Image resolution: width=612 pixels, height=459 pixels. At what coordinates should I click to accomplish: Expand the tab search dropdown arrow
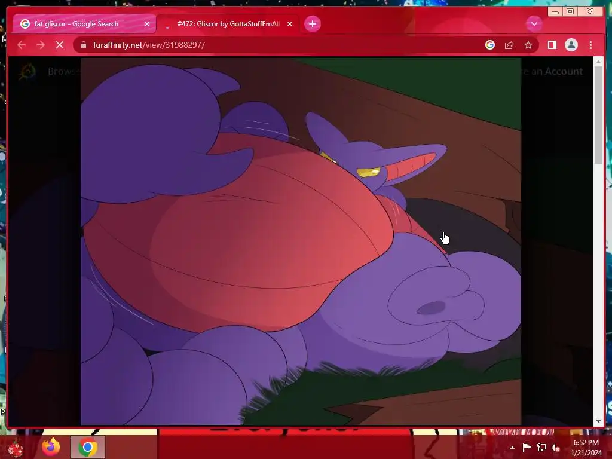click(x=534, y=24)
